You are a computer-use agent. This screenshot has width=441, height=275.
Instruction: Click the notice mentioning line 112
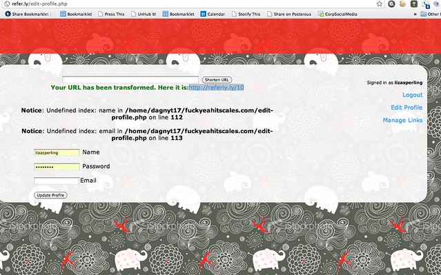[147, 114]
